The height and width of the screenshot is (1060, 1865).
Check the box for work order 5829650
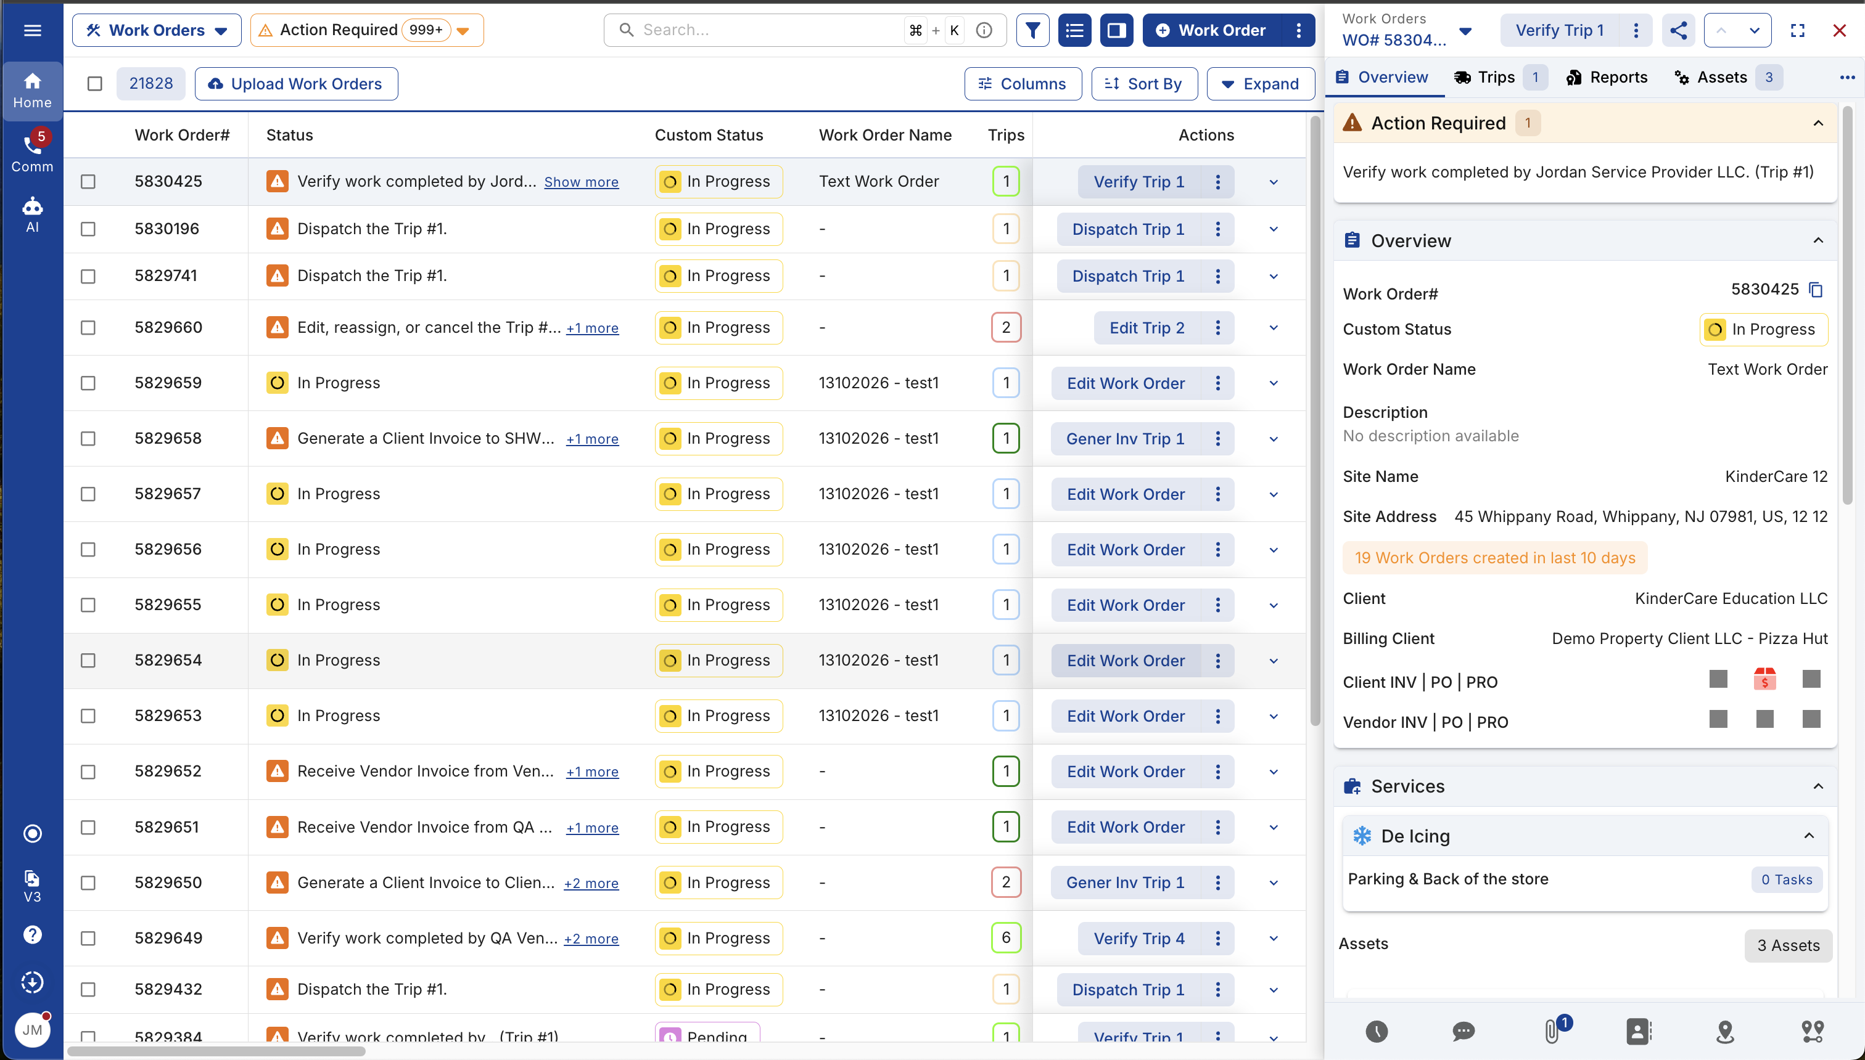point(88,883)
